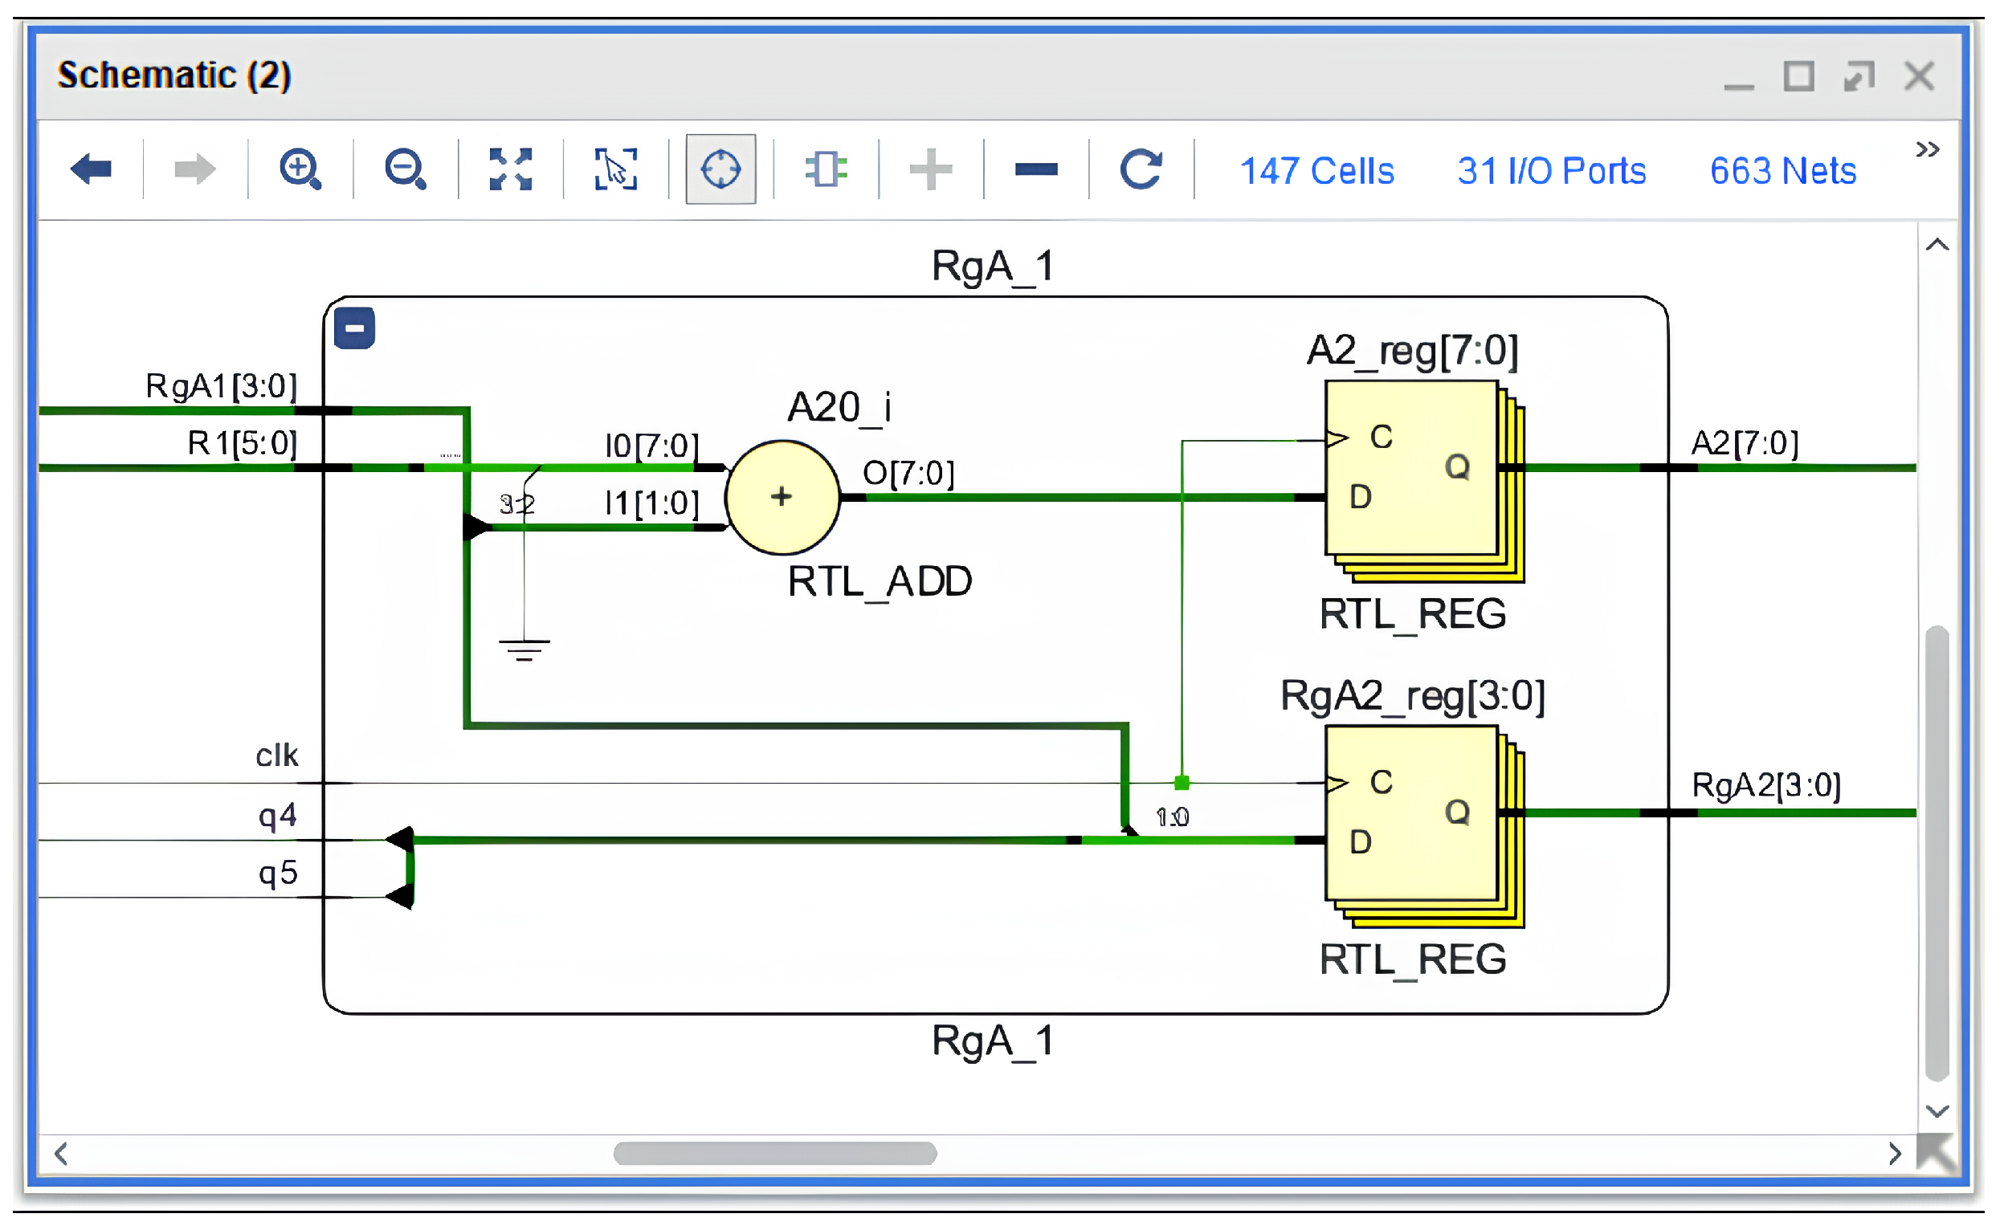
Task: Click the back arrow navigation icon
Action: point(90,169)
